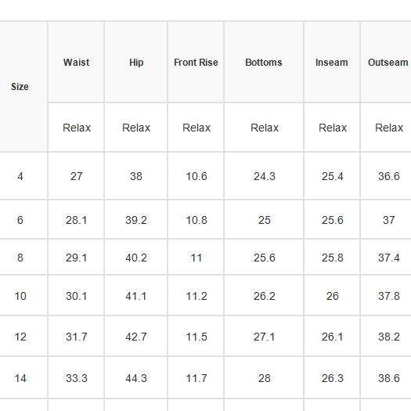Click the size 8 row label

[x=20, y=258]
